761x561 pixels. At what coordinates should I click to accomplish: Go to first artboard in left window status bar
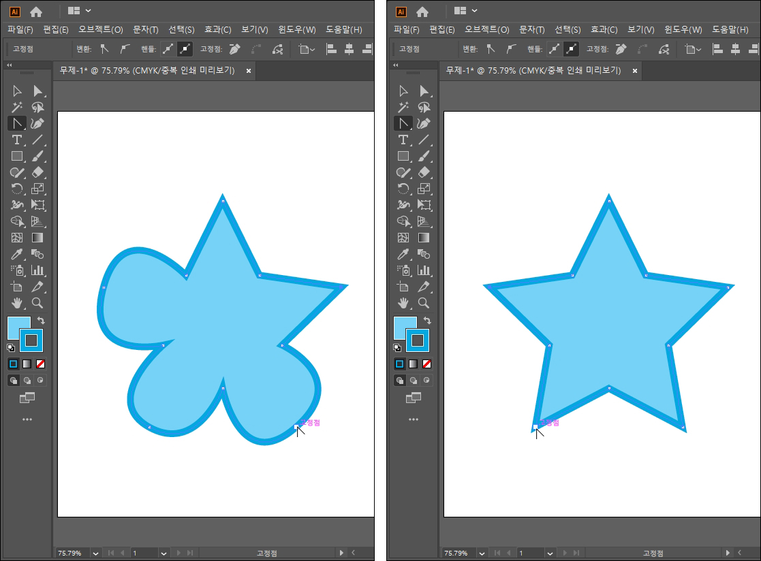pyautogui.click(x=110, y=554)
